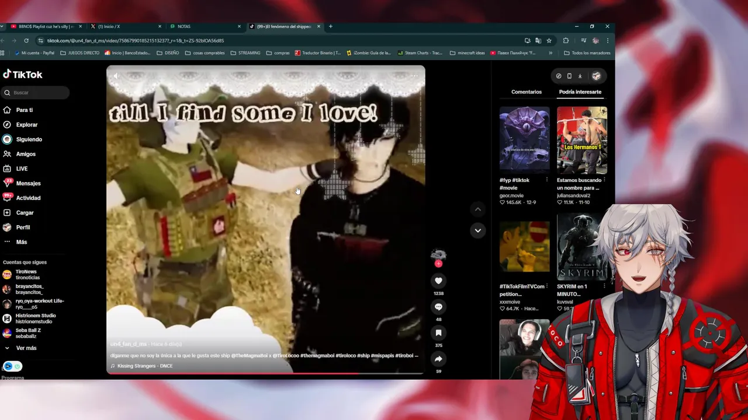Click un4_fan_d_ms username in video overlay
Viewport: 748px width, 420px height.
click(x=129, y=344)
